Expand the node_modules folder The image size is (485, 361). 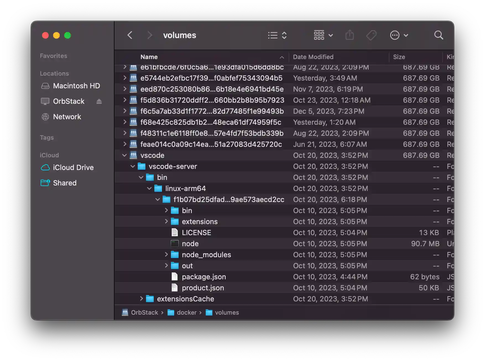166,254
